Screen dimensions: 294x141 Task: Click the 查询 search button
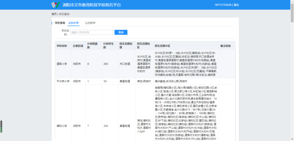click(121, 32)
